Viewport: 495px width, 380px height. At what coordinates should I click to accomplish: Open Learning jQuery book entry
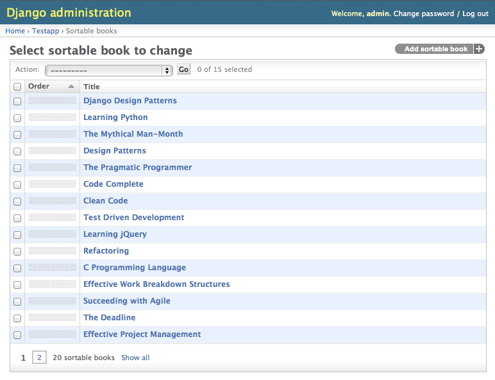115,234
